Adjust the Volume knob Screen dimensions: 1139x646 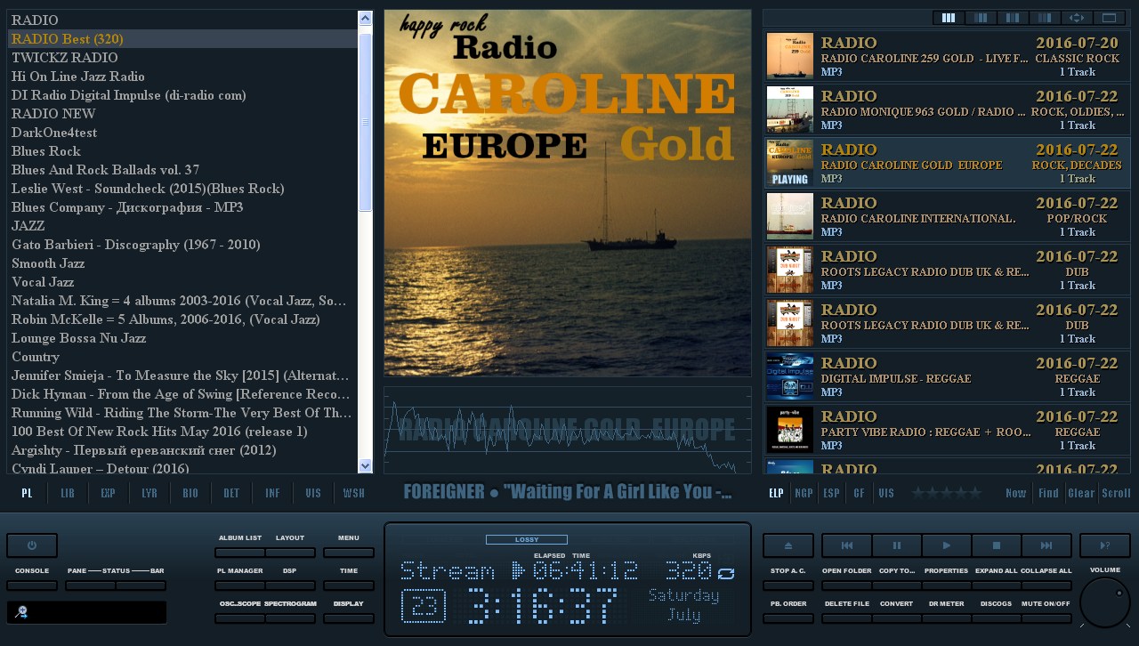1104,602
